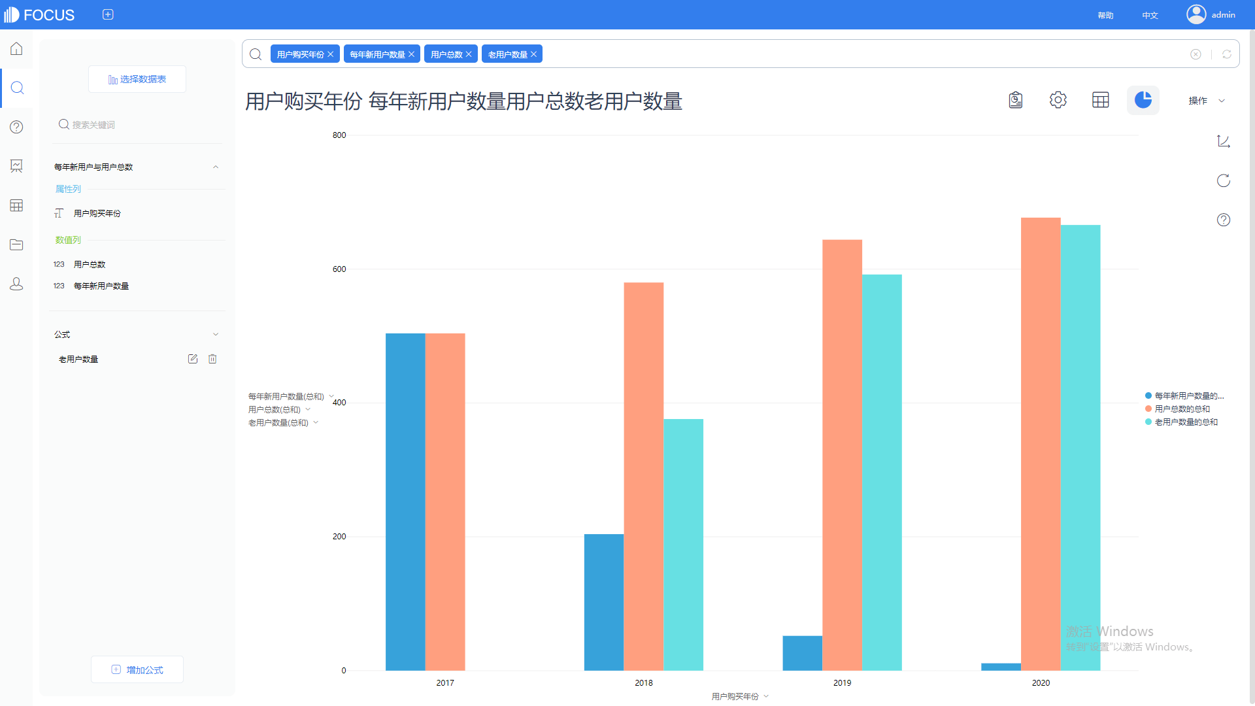Click the refresh/sync icon
The image size is (1255, 706).
1224,181
